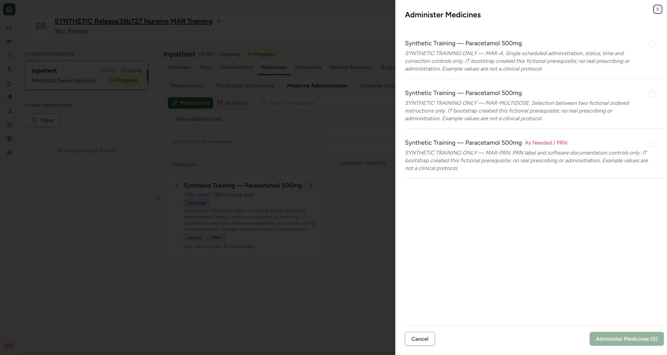Click the 'PRN' badge on medicine row

[216, 238]
